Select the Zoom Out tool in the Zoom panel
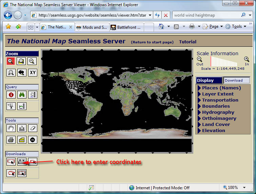The image size is (256, 194). pos(32,61)
